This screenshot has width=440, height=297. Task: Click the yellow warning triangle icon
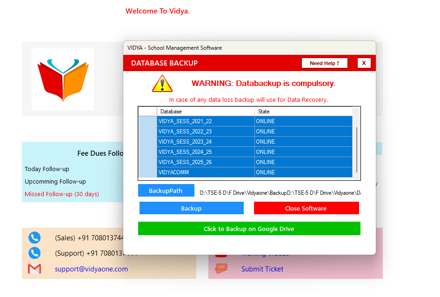point(162,84)
